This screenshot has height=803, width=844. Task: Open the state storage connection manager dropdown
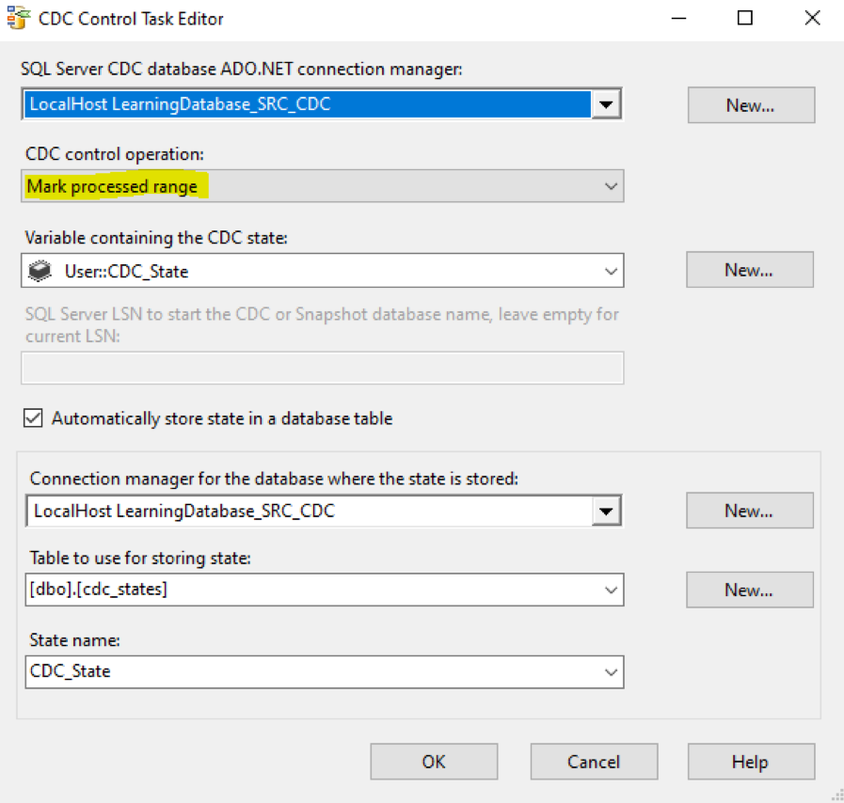(607, 511)
